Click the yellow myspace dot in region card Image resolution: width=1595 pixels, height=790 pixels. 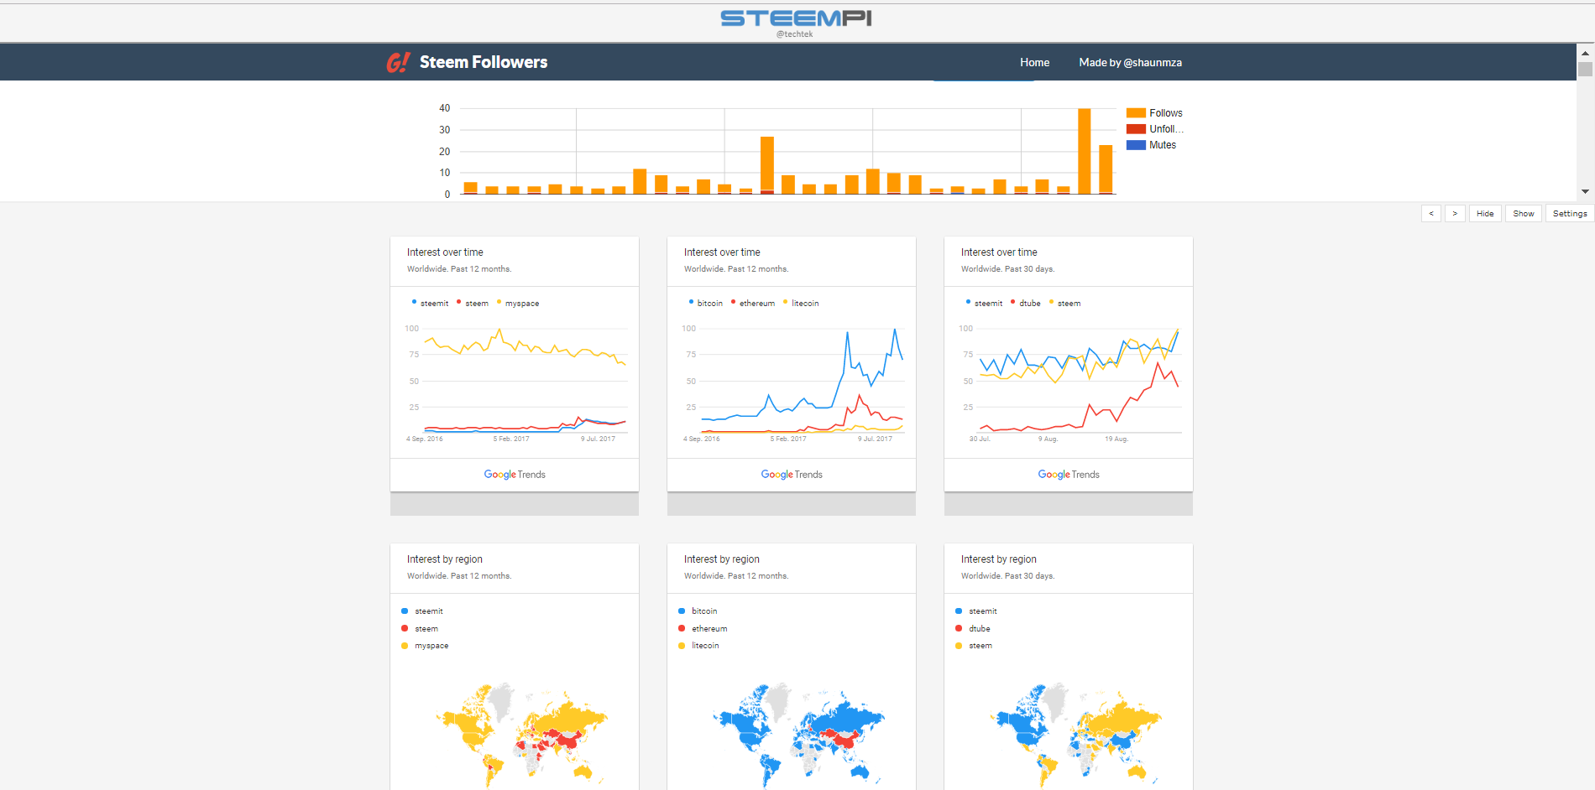tap(405, 646)
